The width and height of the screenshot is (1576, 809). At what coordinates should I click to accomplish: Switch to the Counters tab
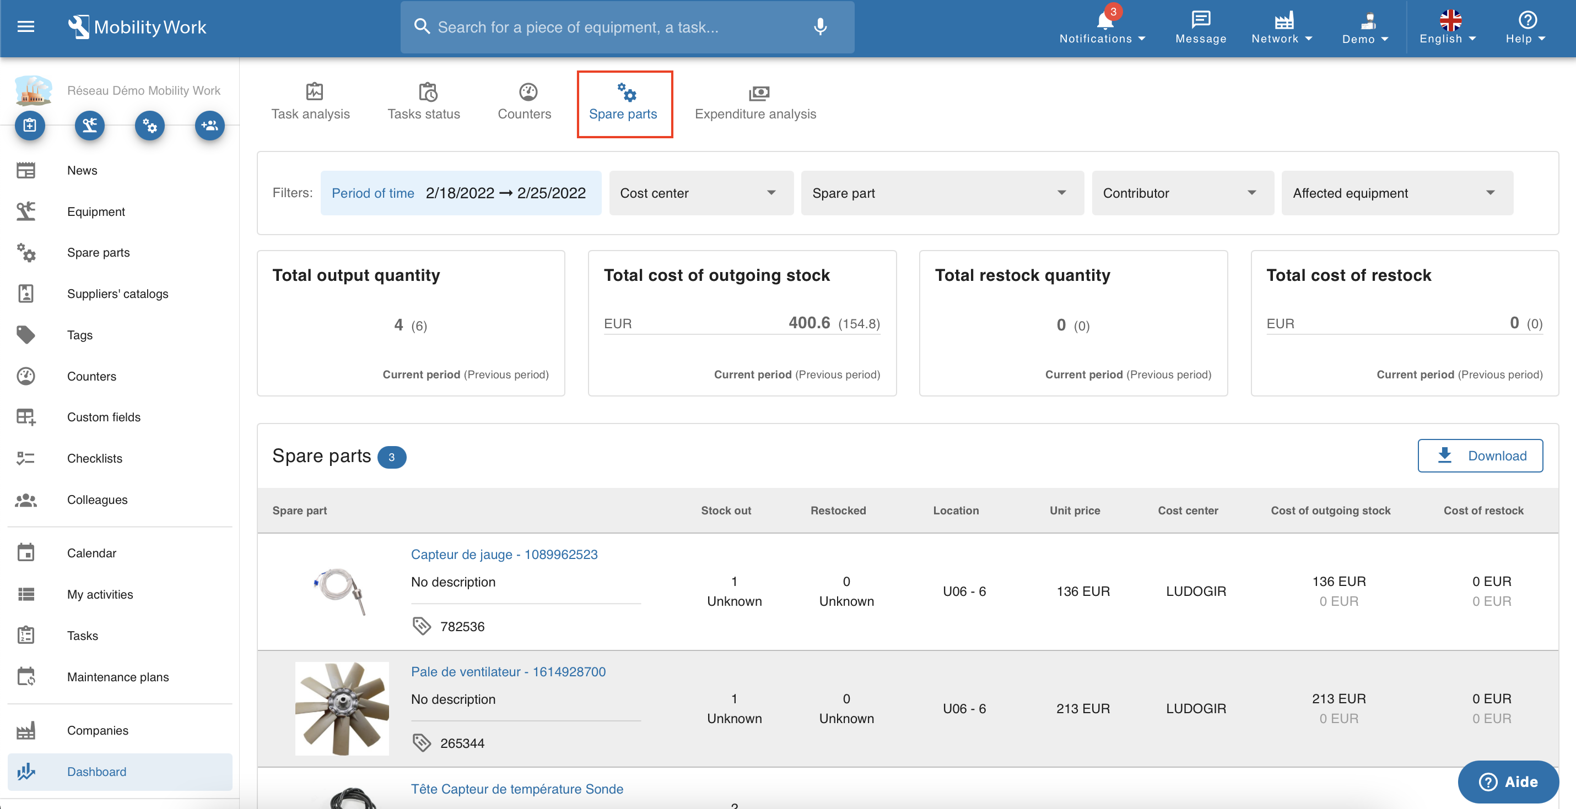click(524, 102)
